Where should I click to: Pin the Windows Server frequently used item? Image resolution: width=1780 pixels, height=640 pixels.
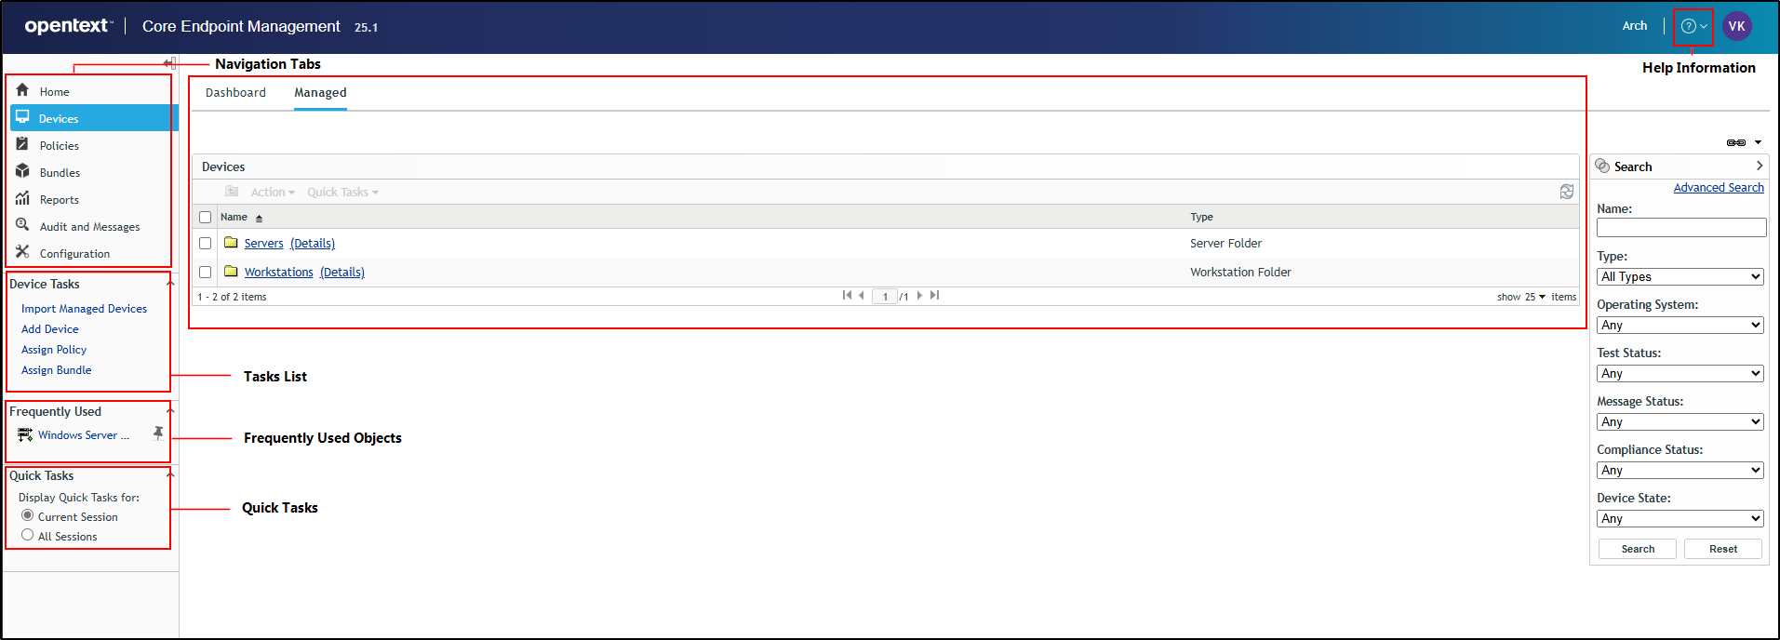[x=158, y=433]
